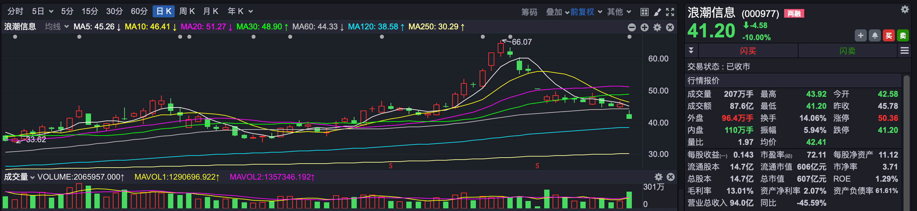The height and width of the screenshot is (211, 917).
Task: Click the quote panel vertical scrollbar
Action: (906, 142)
